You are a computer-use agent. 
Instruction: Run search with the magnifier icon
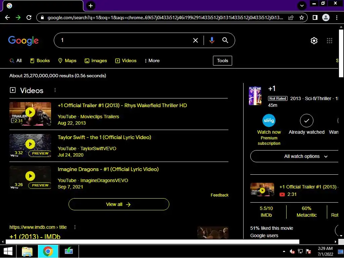[x=225, y=40]
